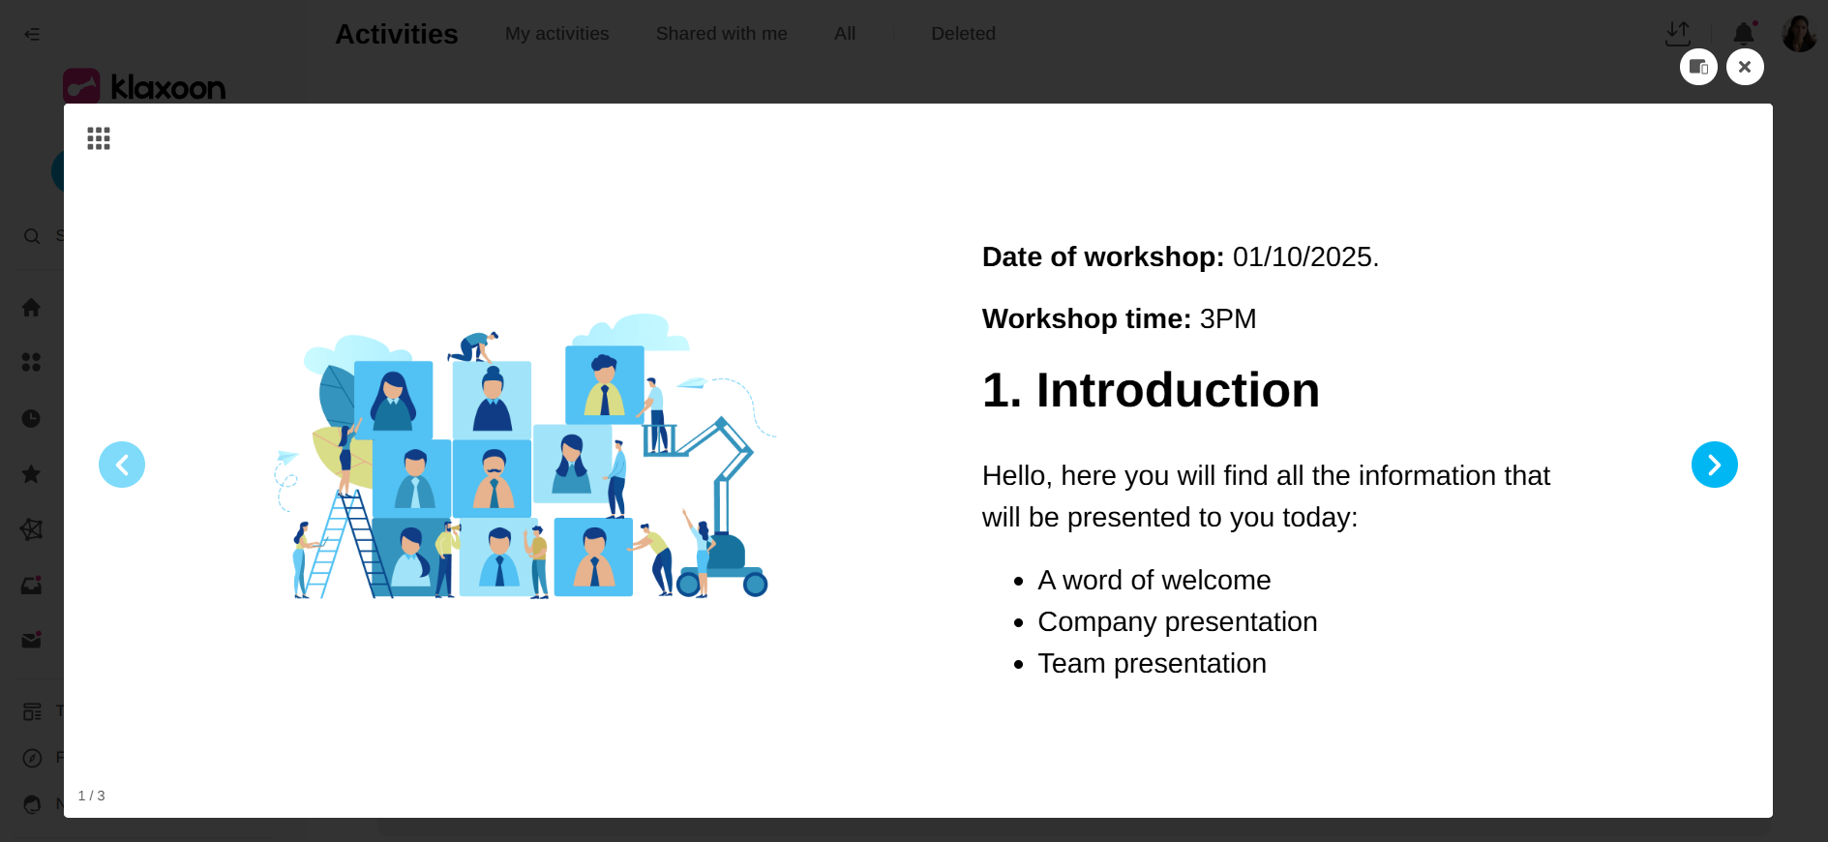Close the presentation viewer
Image resolution: width=1828 pixels, height=842 pixels.
pyautogui.click(x=1745, y=67)
